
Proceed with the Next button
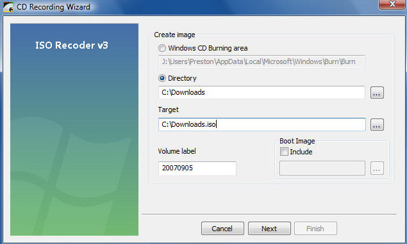pos(269,229)
